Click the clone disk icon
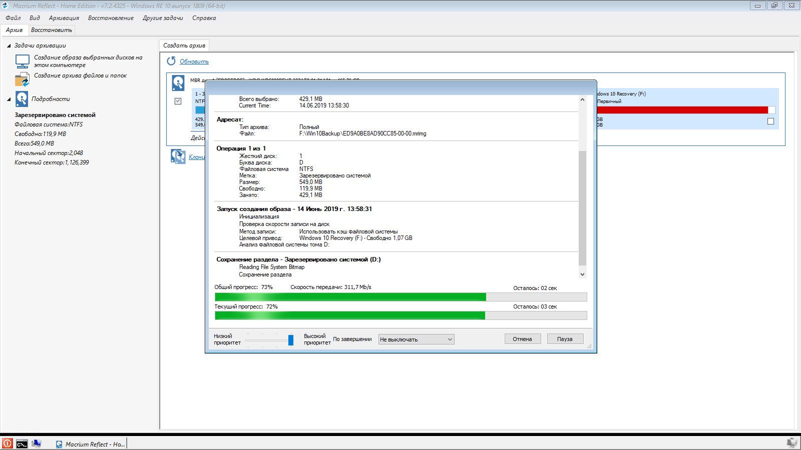Viewport: 801px width, 450px height. coord(178,156)
